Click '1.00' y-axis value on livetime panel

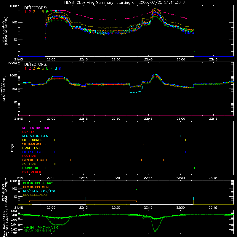(14, 211)
